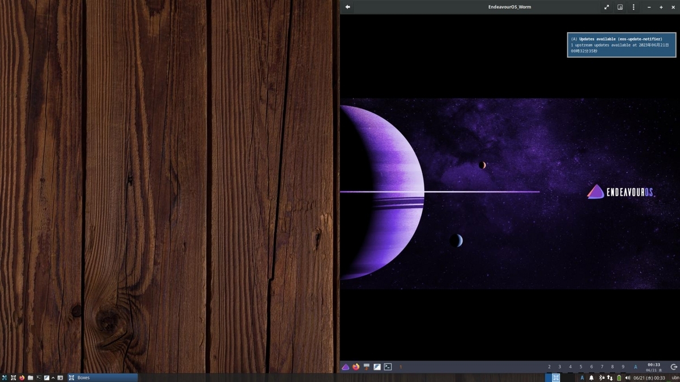The height and width of the screenshot is (382, 680).
Task: Dismiss the Updates available notification
Action: pos(622,45)
